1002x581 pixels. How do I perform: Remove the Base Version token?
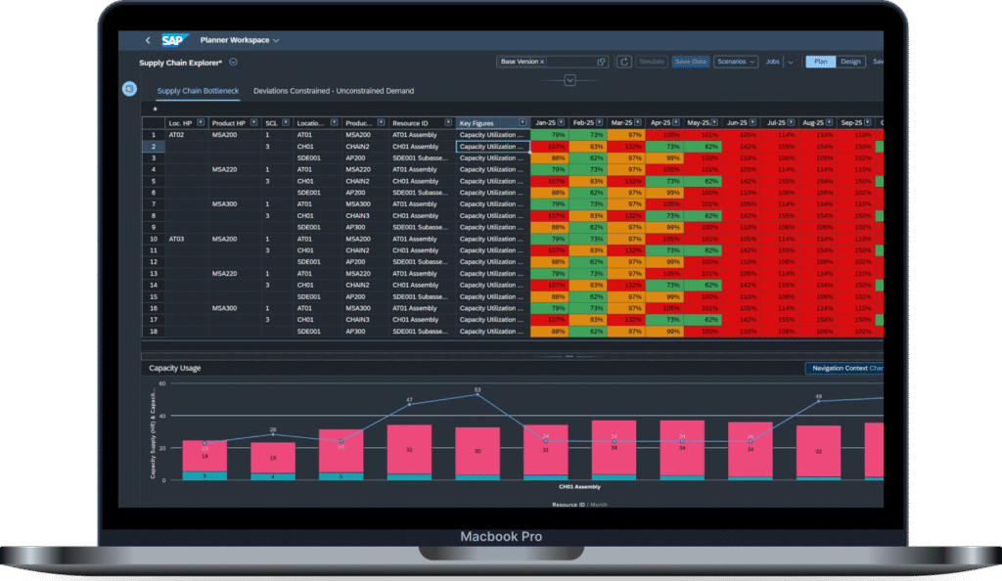point(542,62)
